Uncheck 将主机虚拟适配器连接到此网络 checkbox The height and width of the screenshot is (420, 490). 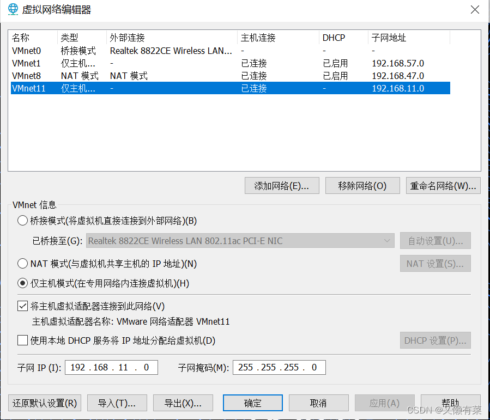(x=22, y=306)
